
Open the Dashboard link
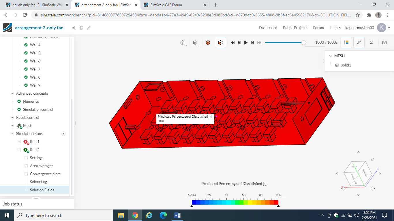[268, 28]
